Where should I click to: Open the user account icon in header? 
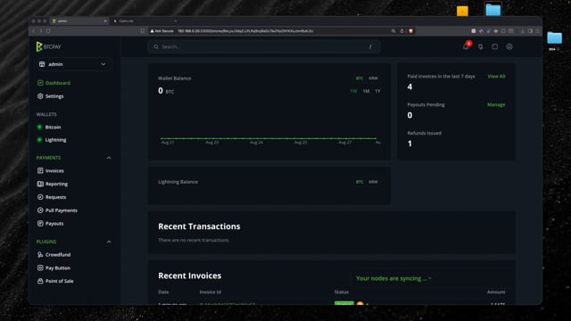tap(509, 46)
